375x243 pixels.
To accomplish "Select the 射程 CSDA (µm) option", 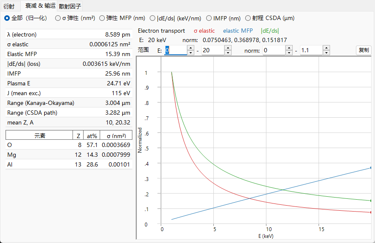I will coord(270,18).
